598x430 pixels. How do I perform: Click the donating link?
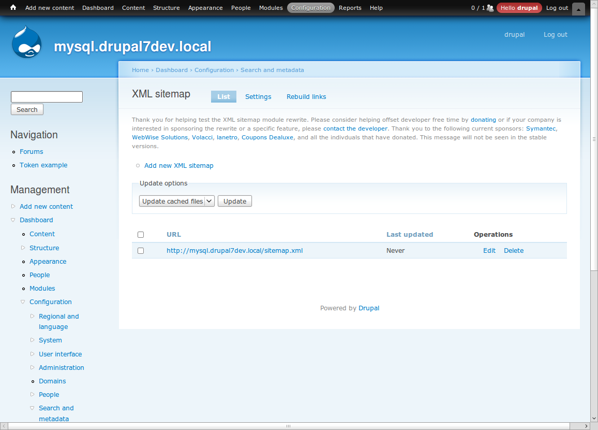[x=483, y=120]
